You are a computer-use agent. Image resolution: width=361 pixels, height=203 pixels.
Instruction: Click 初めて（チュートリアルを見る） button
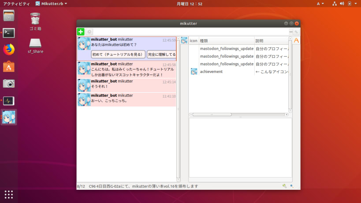tap(118, 54)
